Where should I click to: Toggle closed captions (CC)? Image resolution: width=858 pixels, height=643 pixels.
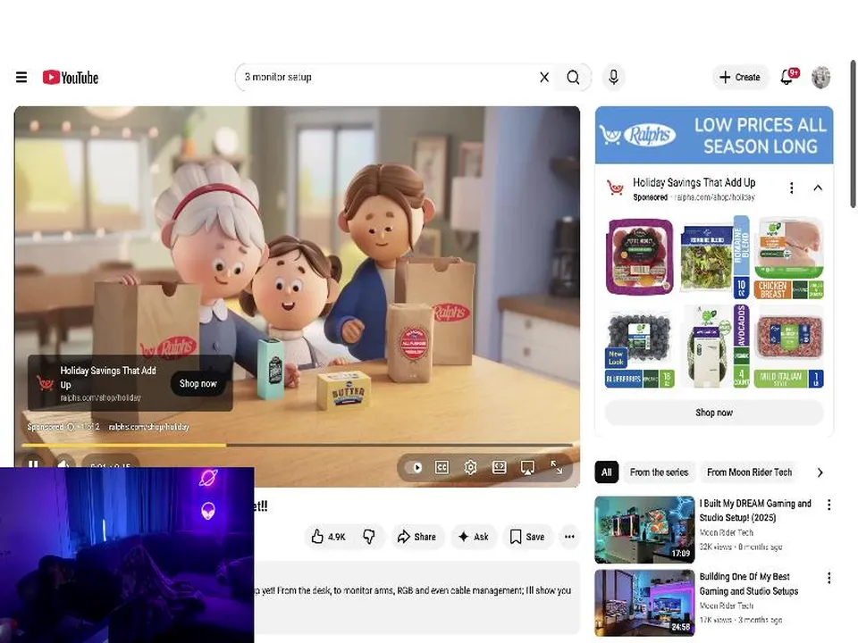click(442, 467)
